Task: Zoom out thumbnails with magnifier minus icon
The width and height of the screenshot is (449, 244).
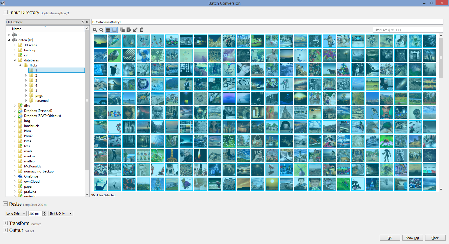Action: click(x=101, y=30)
